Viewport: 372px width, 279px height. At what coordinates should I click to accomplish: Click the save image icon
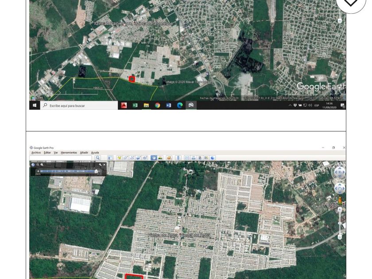(200, 158)
